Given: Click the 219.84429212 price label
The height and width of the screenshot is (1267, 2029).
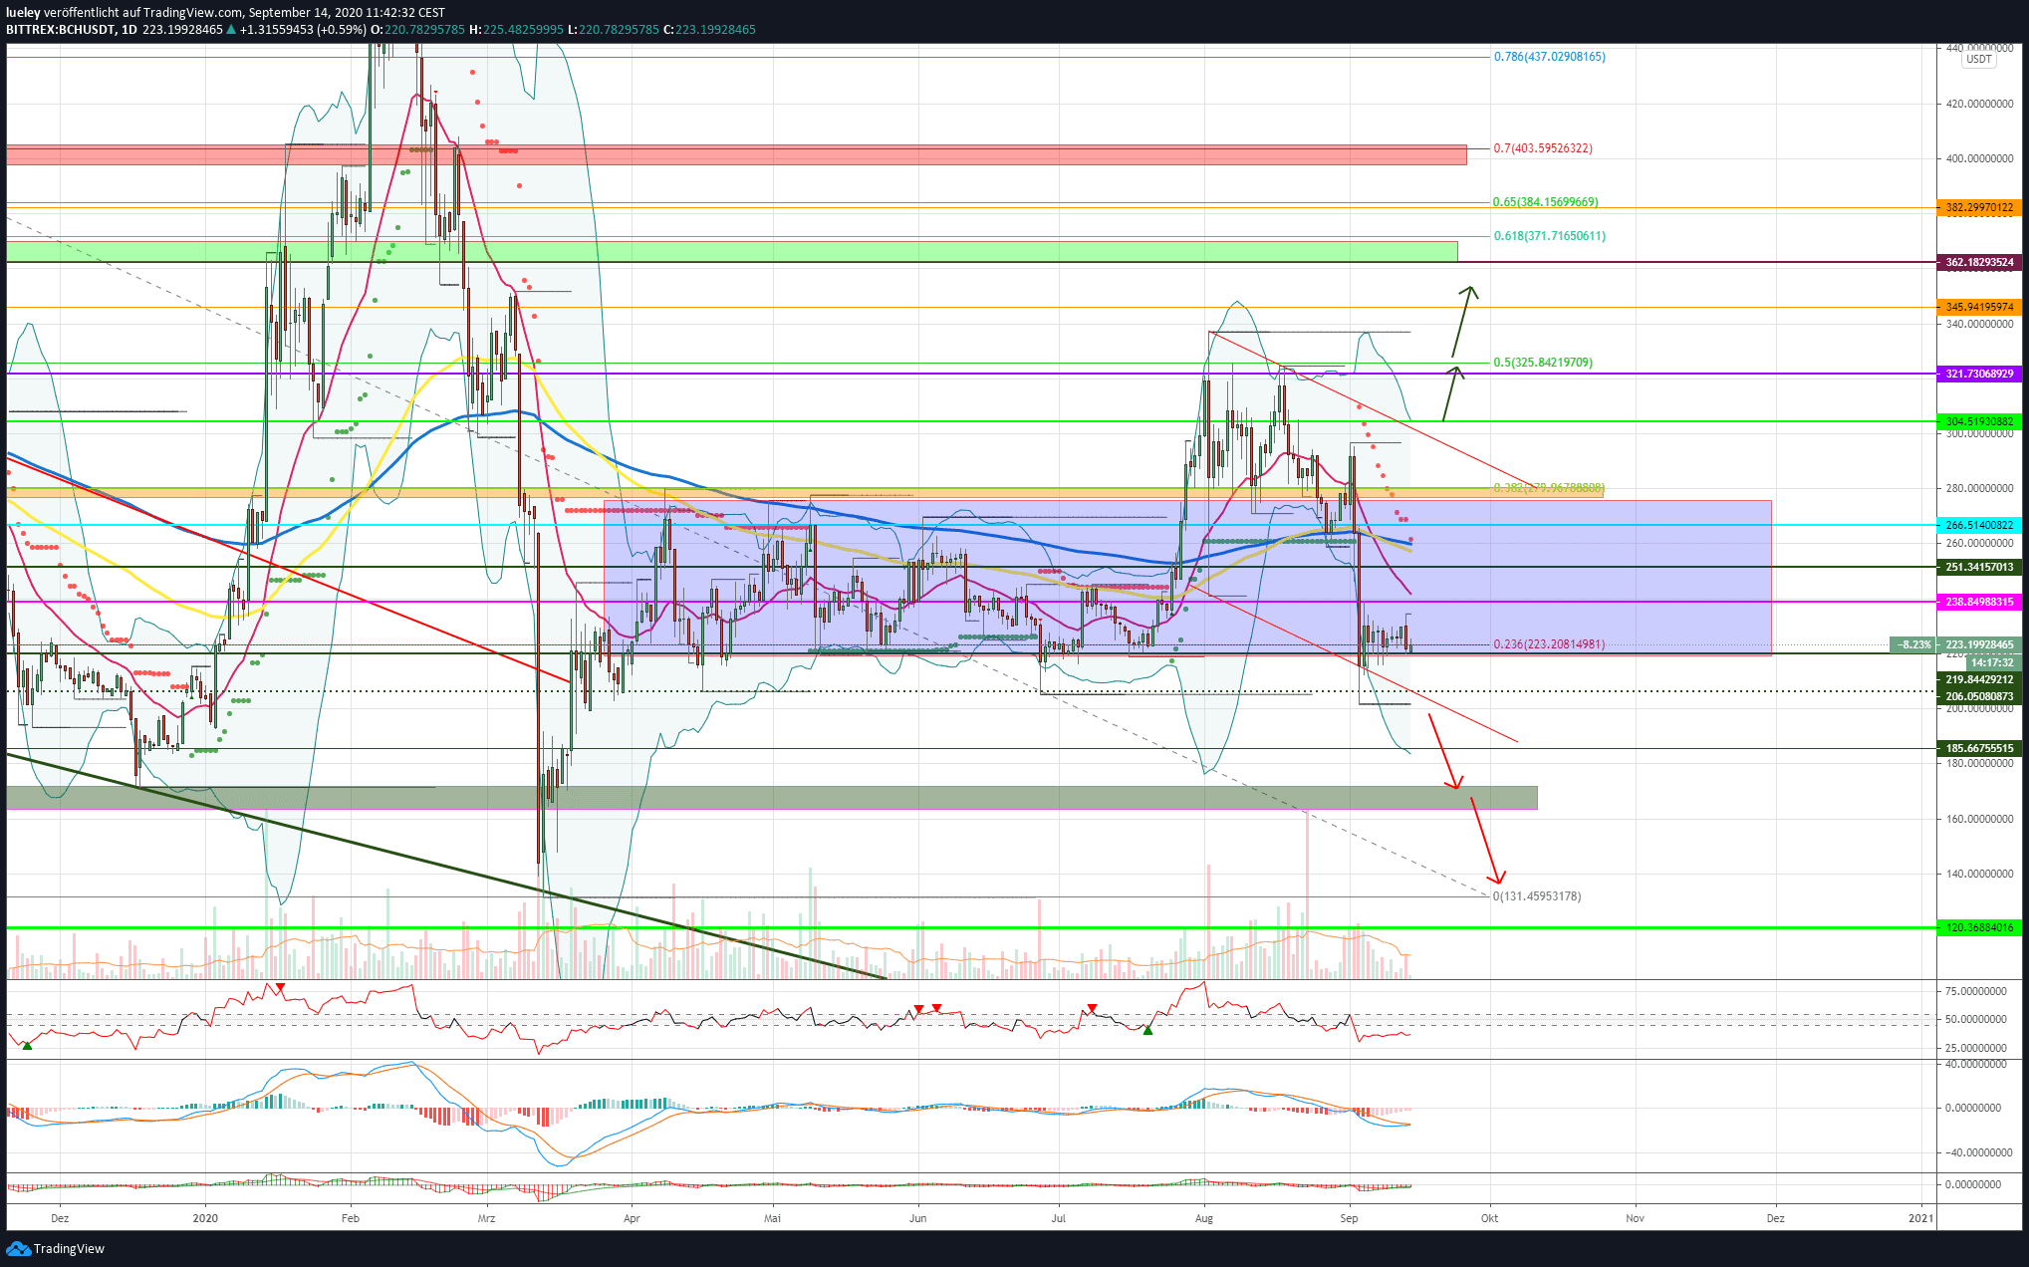Looking at the screenshot, I should click(x=1978, y=679).
